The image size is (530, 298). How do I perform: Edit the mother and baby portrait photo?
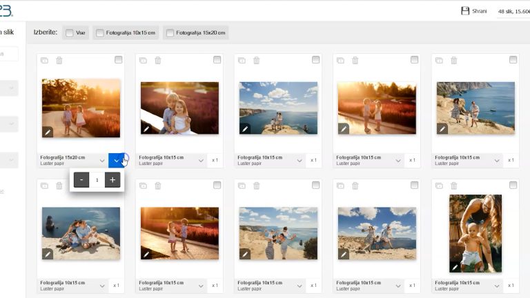click(x=455, y=267)
